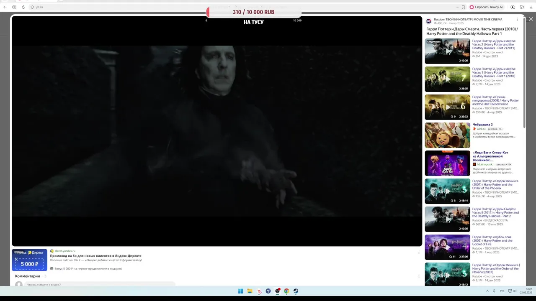Open "Орден Феникса" Смотри кино! title link
Image resolution: width=536 pixels, height=301 pixels.
[496, 268]
